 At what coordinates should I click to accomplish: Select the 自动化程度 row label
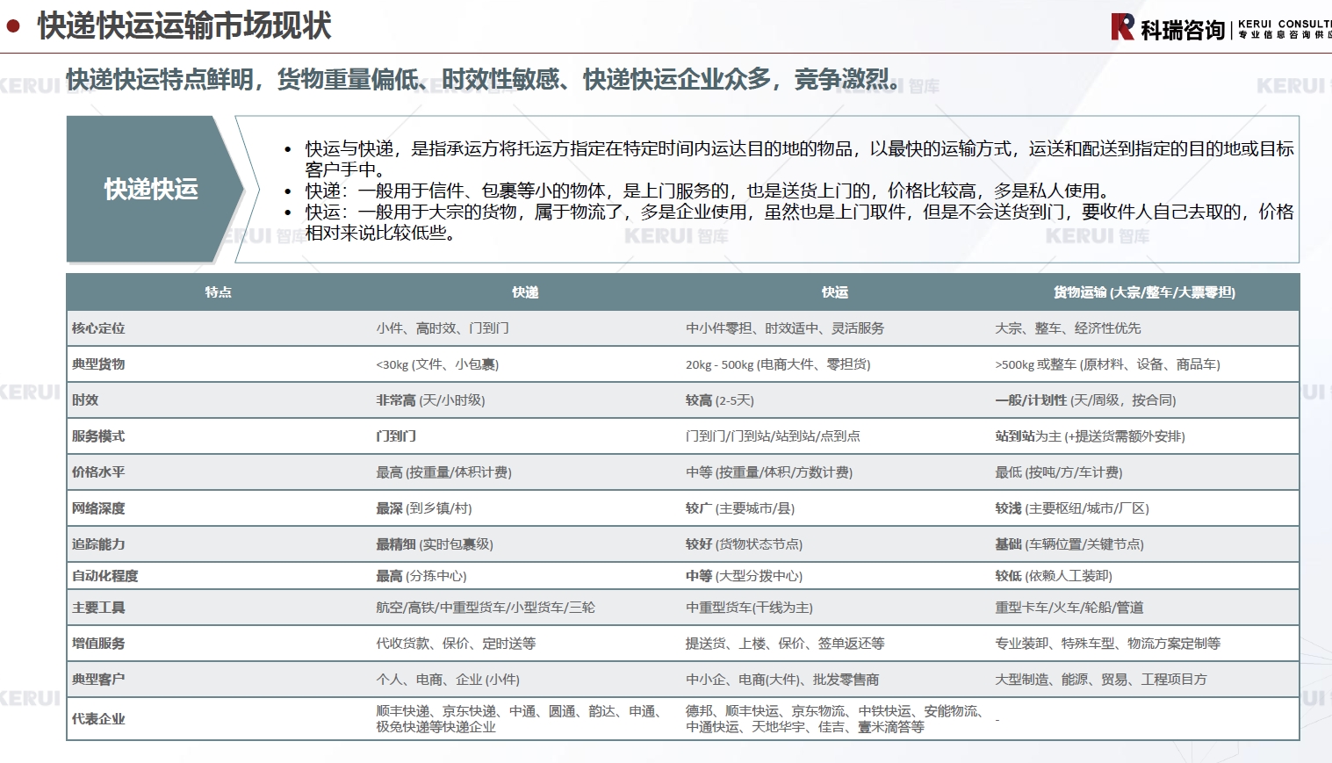105,576
